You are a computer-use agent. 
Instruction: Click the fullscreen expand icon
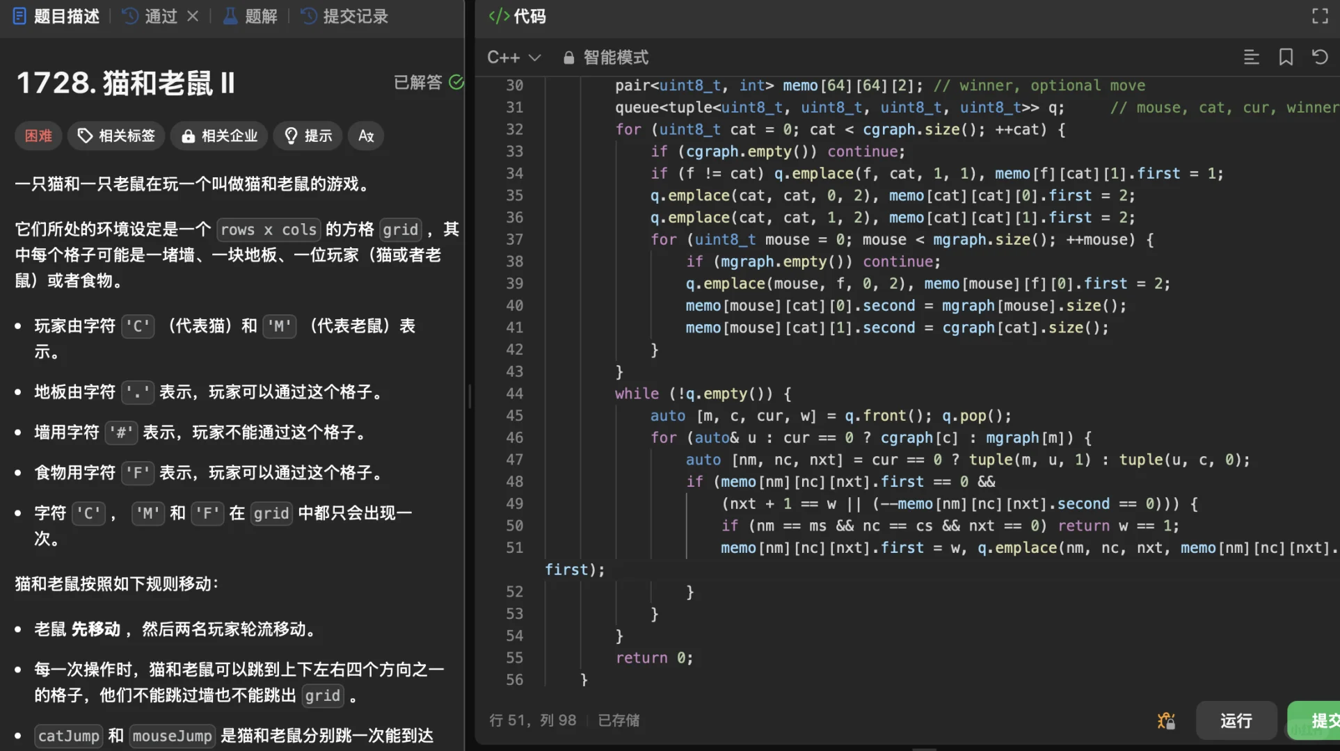1320,16
